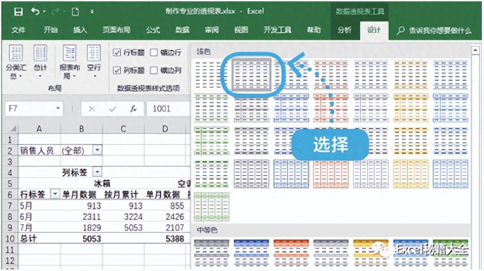The height and width of the screenshot is (271, 484).
Task: Select second-row yellow bordered pivot style
Action: tap(411, 108)
